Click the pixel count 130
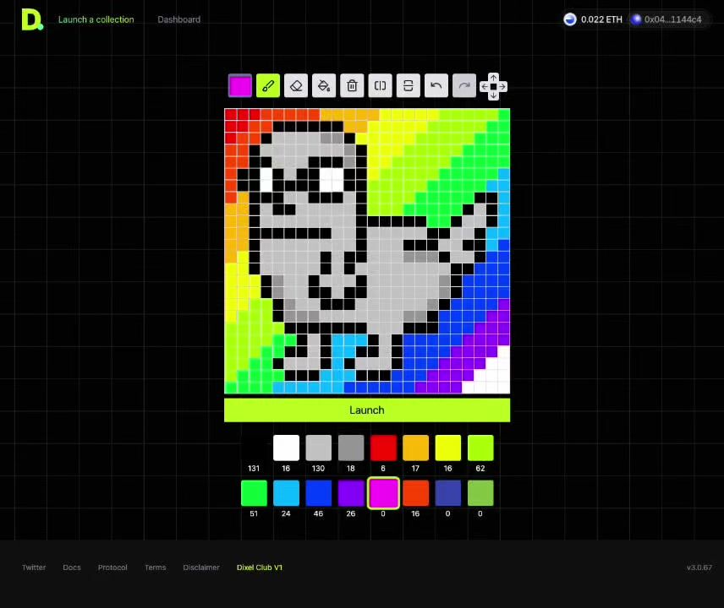This screenshot has width=724, height=608. click(319, 469)
